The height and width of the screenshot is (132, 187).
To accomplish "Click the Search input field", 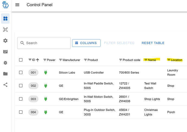I will click(47, 43).
